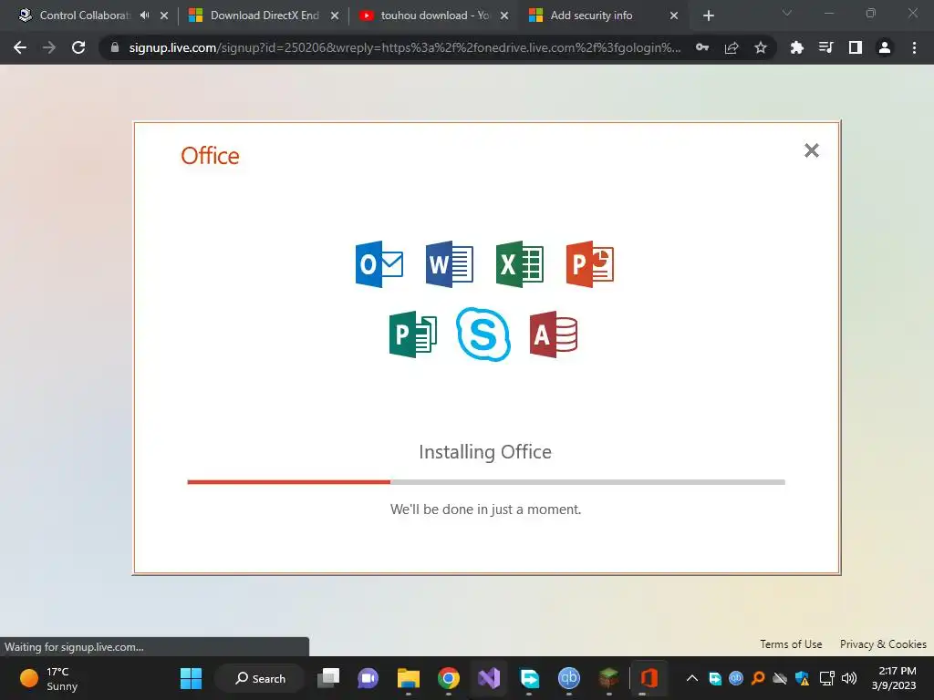The height and width of the screenshot is (700, 934).
Task: Click the Installing Office progress bar
Action: pyautogui.click(x=486, y=482)
